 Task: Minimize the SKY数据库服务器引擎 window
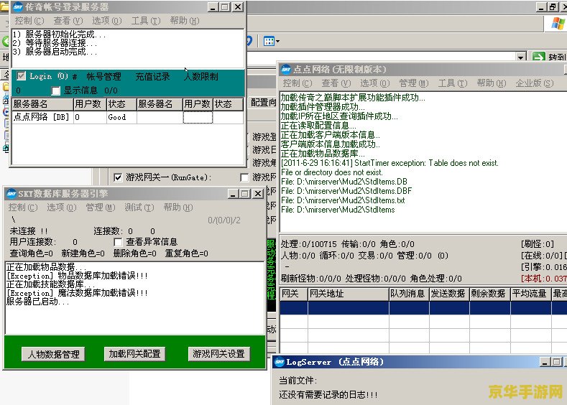pos(234,194)
